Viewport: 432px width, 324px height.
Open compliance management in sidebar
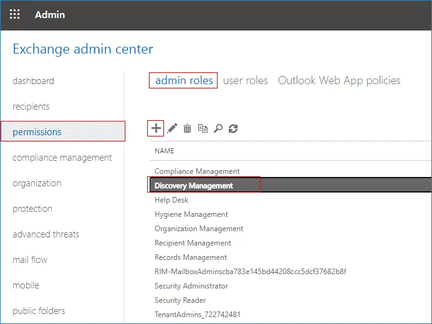(x=62, y=158)
